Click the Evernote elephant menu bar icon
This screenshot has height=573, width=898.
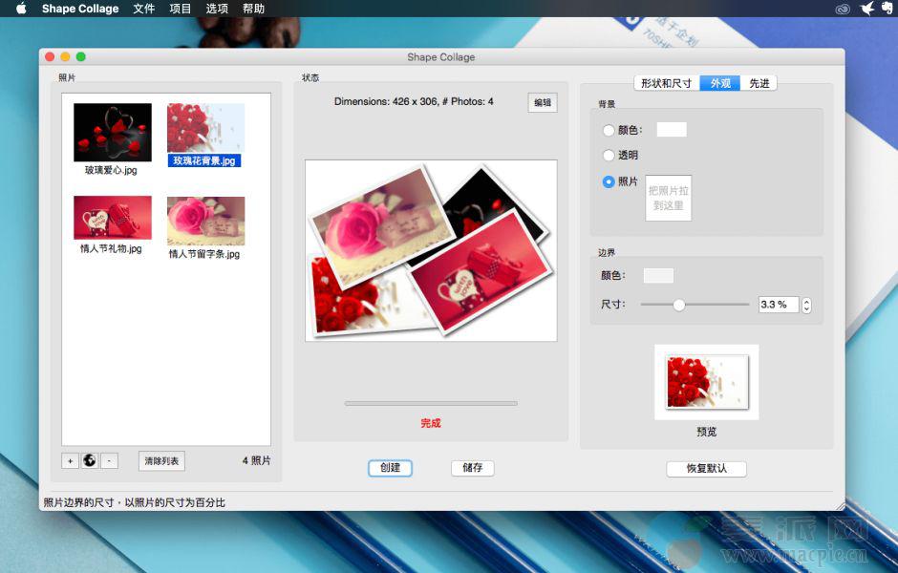click(x=889, y=9)
